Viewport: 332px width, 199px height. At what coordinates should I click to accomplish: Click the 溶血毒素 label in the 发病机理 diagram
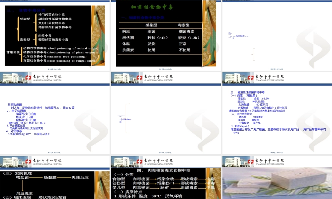[x=24, y=193]
